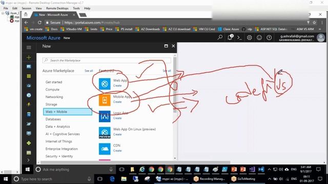328x184 pixels.
Task: Close the New blade
Action: click(x=173, y=46)
